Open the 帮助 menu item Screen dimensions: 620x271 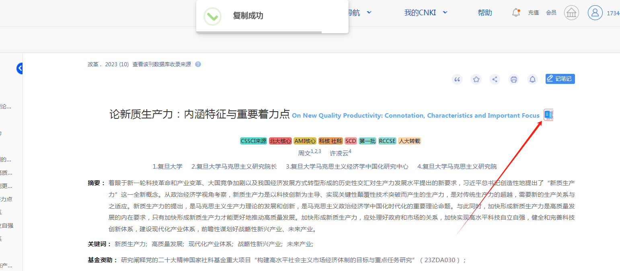pyautogui.click(x=485, y=12)
